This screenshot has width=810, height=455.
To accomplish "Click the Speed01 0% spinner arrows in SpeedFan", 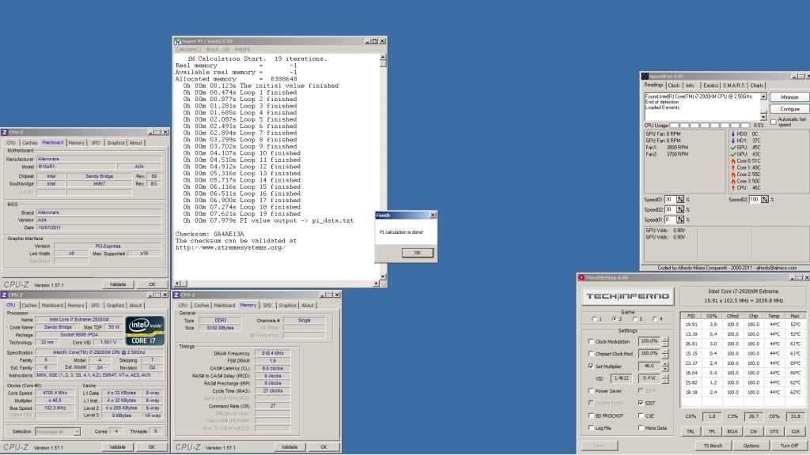I will 680,220.
